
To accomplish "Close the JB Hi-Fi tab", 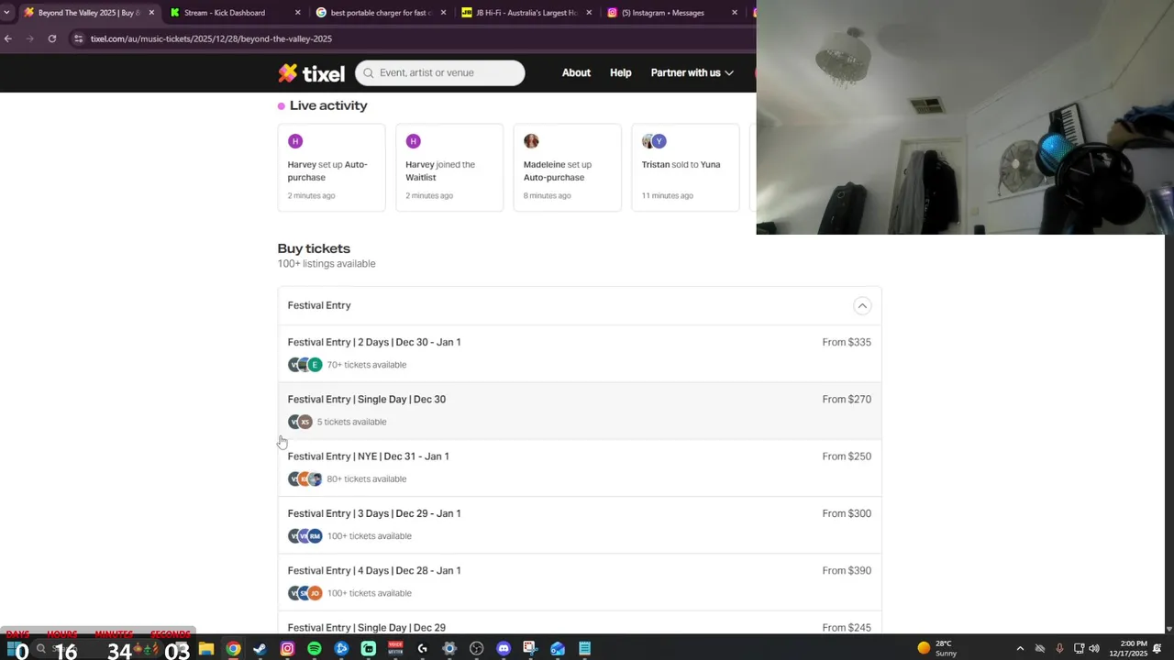I will coord(589,13).
